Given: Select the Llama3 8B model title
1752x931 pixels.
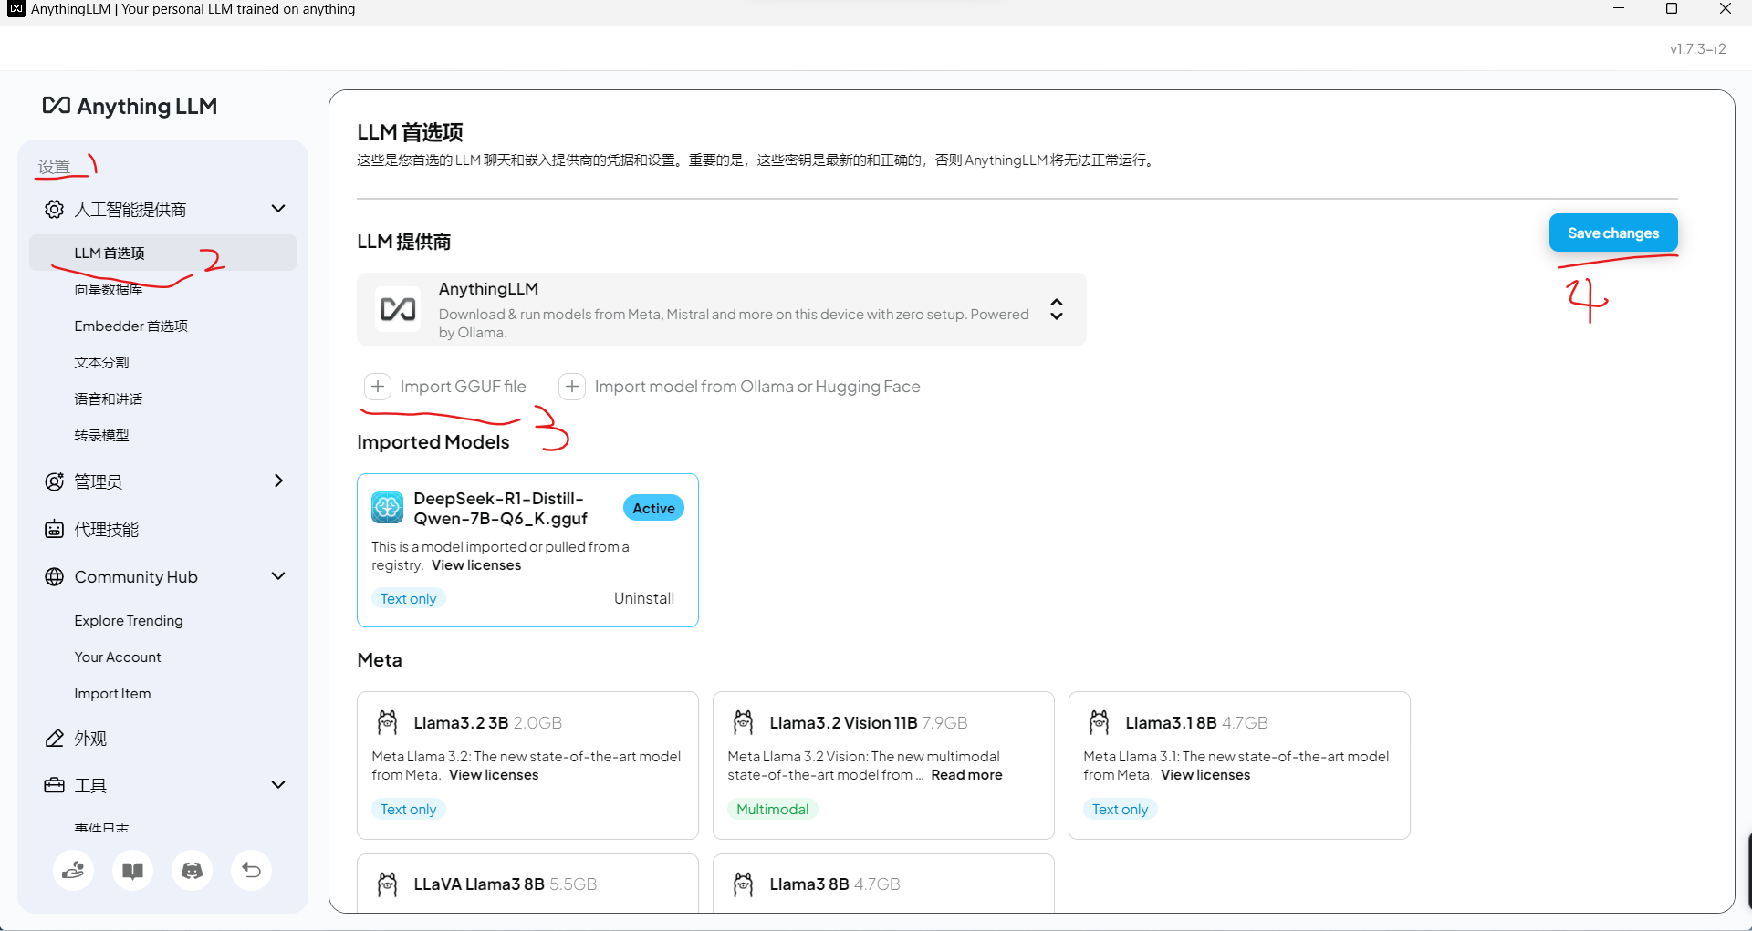Looking at the screenshot, I should 809,884.
